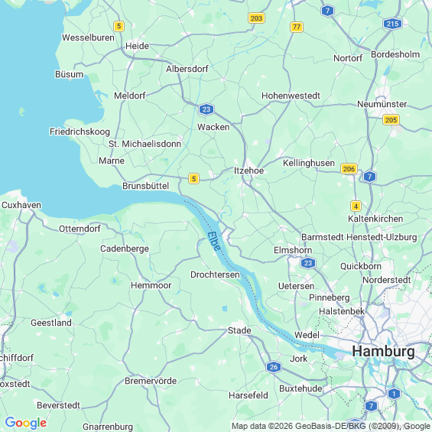Click the A 23 shield near Wacken
432x432 pixels.
(x=206, y=109)
